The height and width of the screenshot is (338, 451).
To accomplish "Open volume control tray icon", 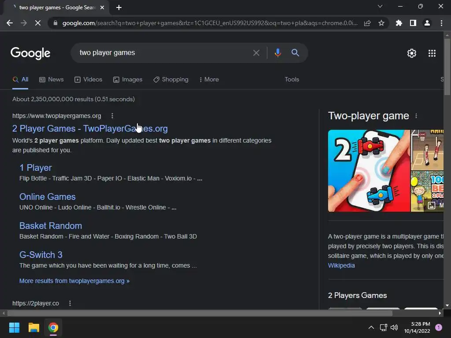I will 394,327.
